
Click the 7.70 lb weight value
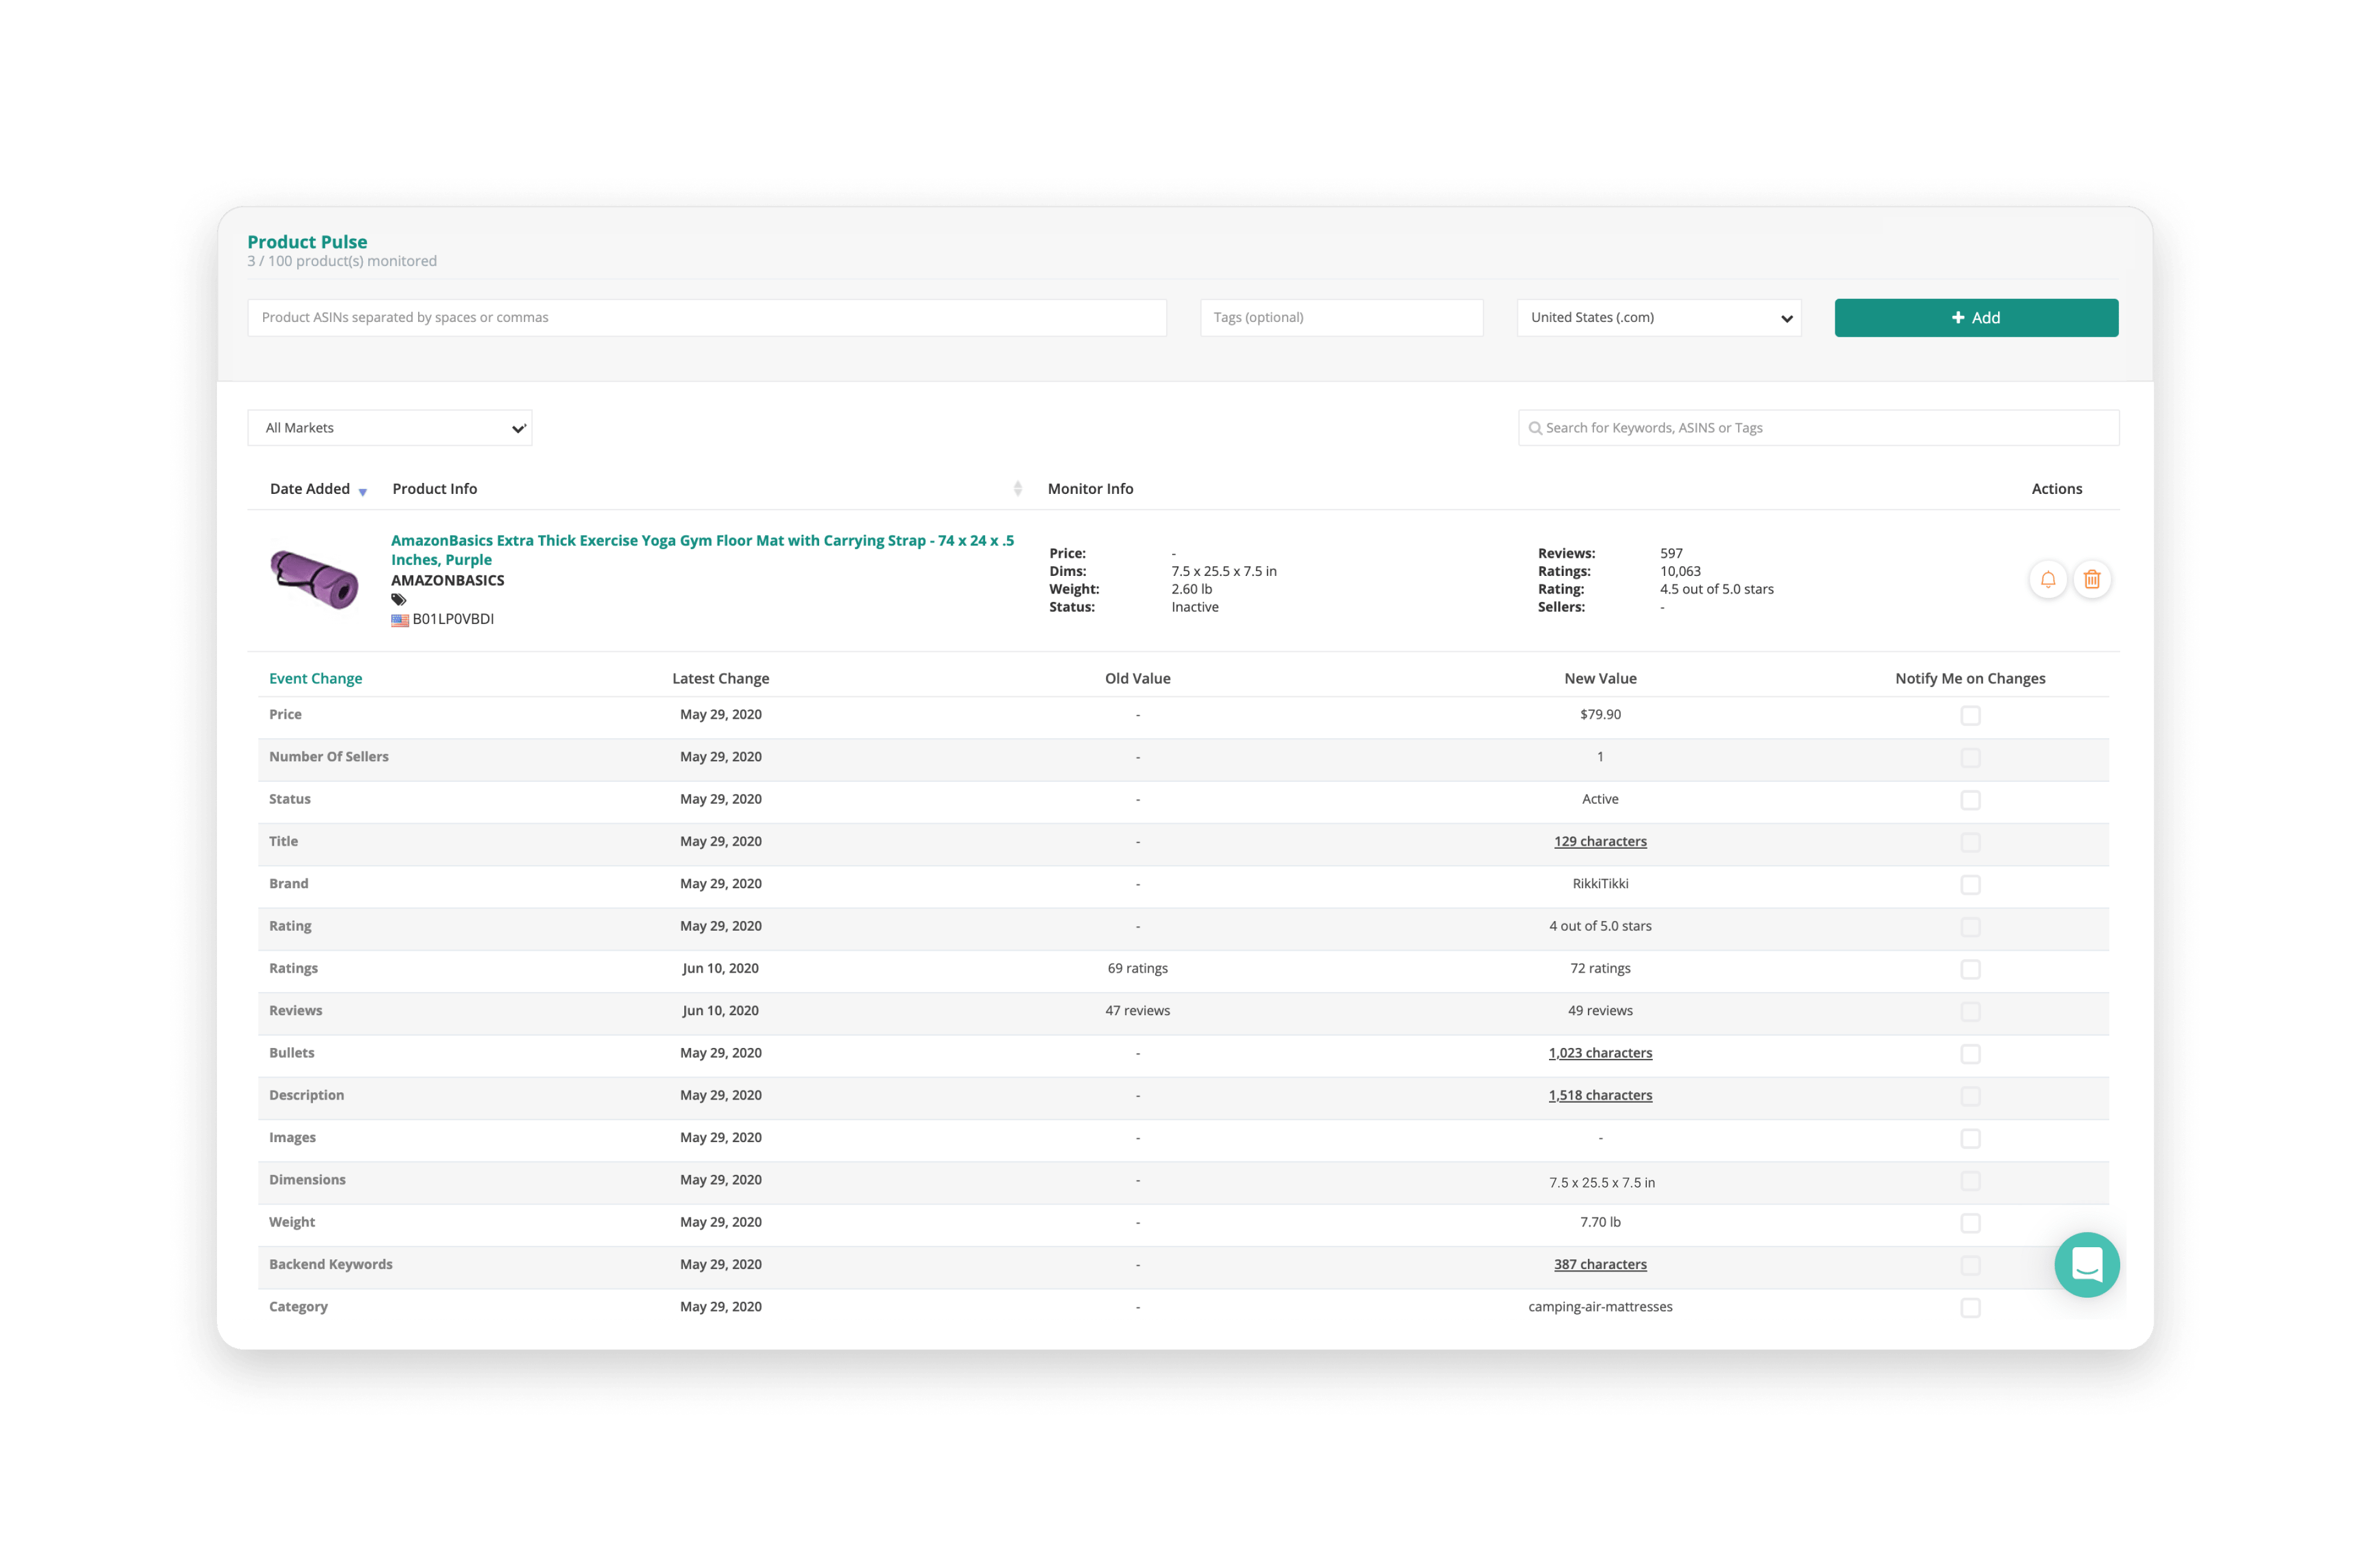pos(1599,1222)
